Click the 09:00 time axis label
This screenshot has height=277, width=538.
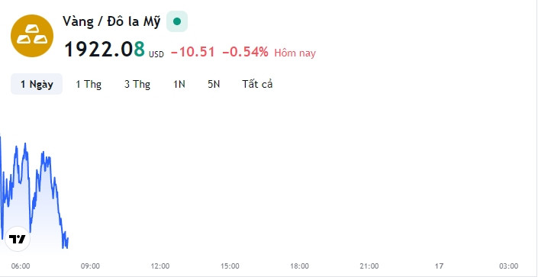tap(90, 266)
